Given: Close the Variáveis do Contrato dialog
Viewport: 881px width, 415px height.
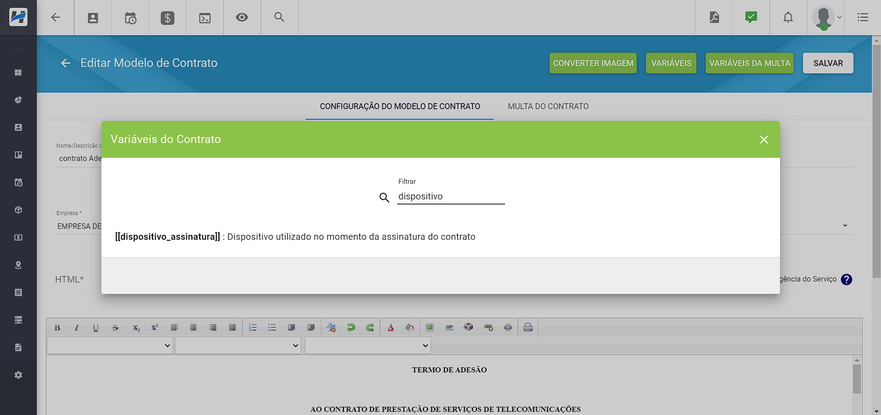Looking at the screenshot, I should coord(764,139).
